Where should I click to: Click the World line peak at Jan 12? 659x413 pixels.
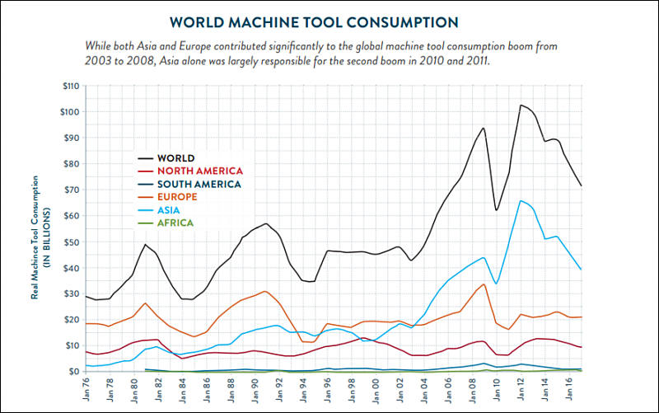click(x=521, y=106)
